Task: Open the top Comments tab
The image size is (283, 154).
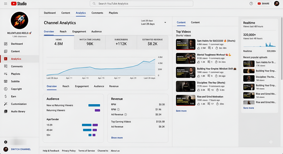Action: coord(97,13)
